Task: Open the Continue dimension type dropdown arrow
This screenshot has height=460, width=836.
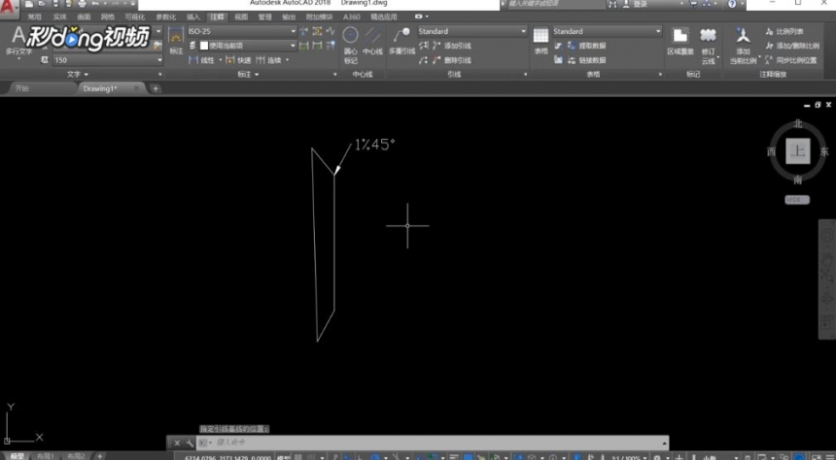Action: [287, 60]
